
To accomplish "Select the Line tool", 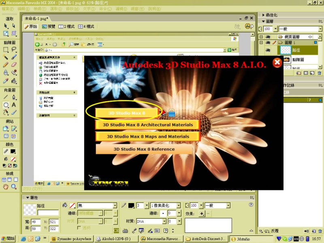I will coord(6,97).
